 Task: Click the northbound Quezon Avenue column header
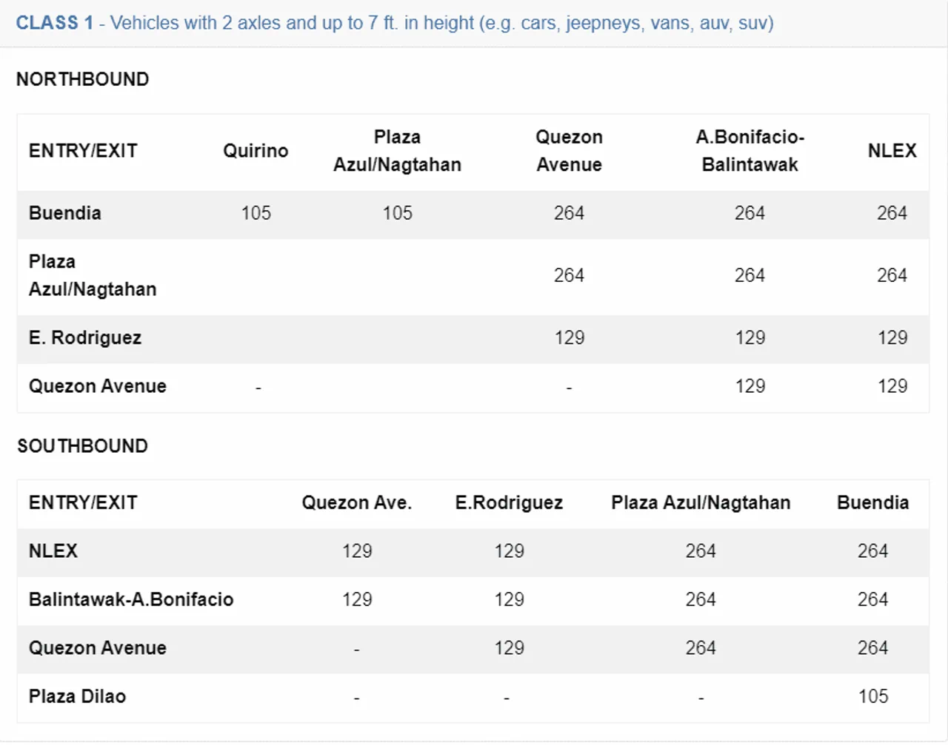click(569, 151)
